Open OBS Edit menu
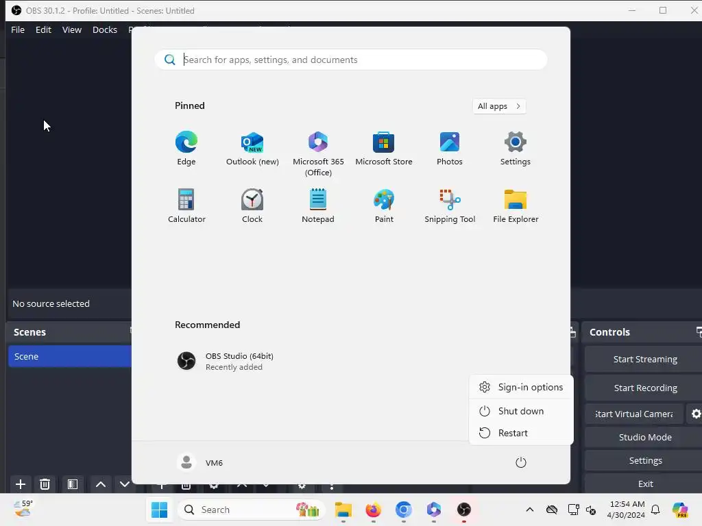 [x=43, y=29]
